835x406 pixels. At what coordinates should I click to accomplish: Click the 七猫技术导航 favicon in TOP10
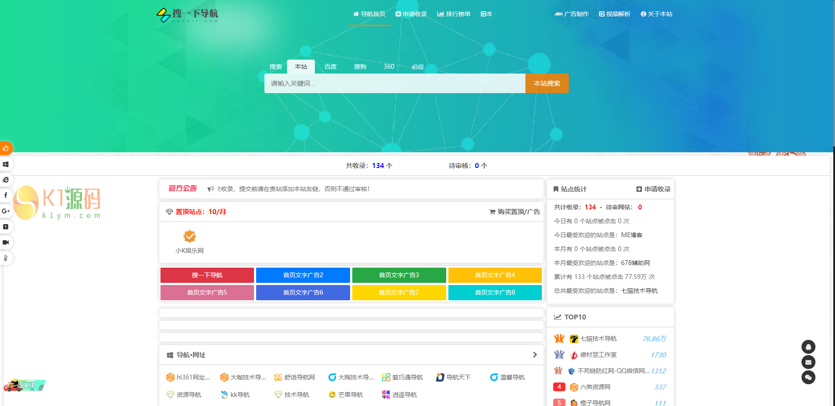click(x=574, y=339)
